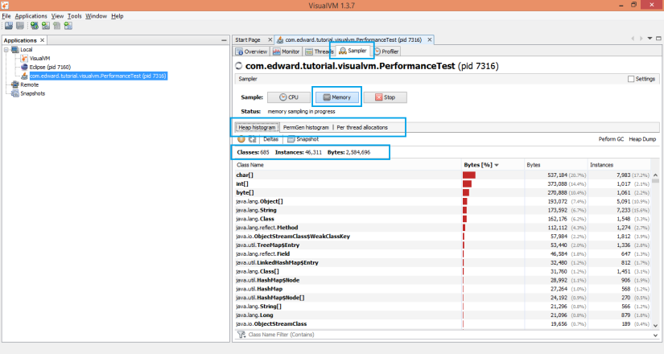Click the Snapshots node icon

[x=14, y=93]
